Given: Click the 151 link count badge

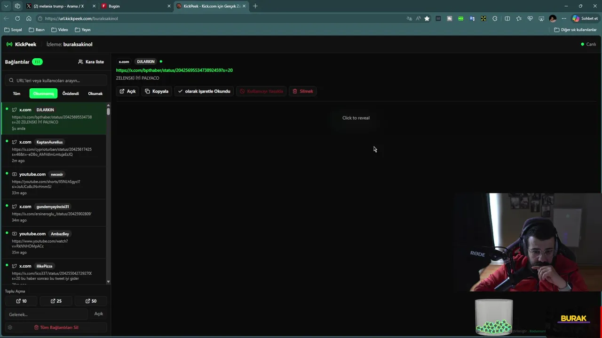Looking at the screenshot, I should point(37,62).
